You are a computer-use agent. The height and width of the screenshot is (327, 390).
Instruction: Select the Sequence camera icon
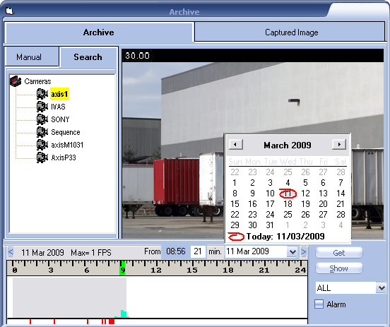click(x=42, y=132)
